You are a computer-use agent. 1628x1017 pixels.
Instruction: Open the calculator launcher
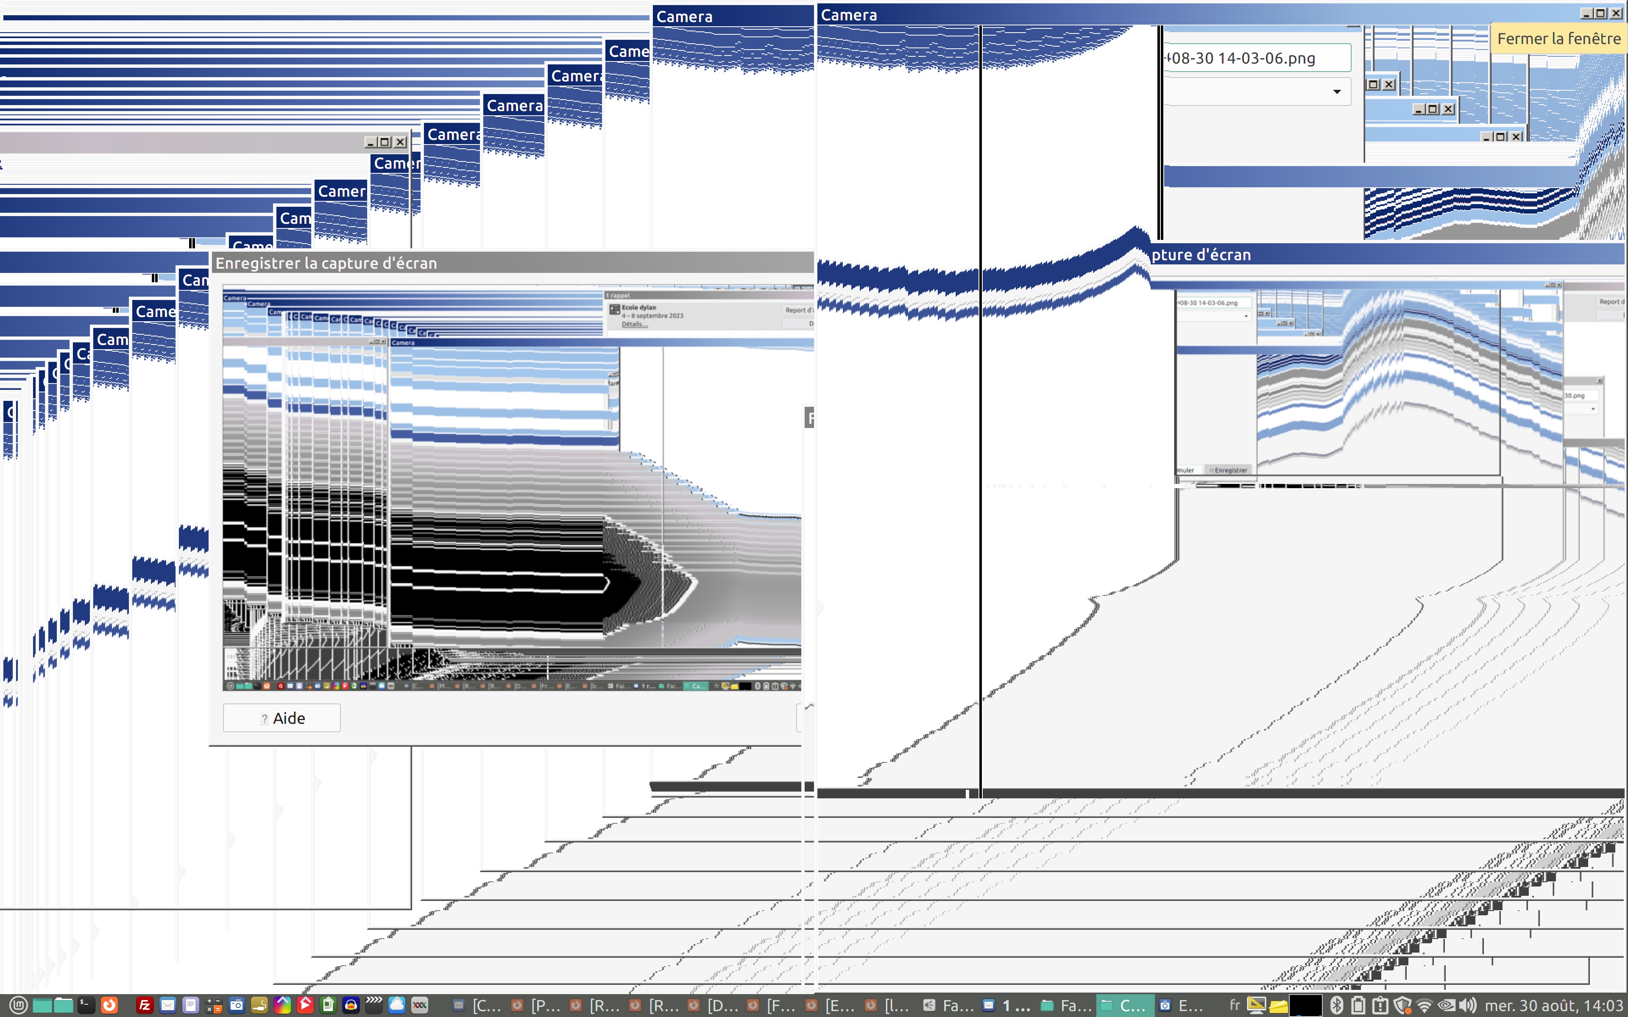click(x=214, y=1005)
